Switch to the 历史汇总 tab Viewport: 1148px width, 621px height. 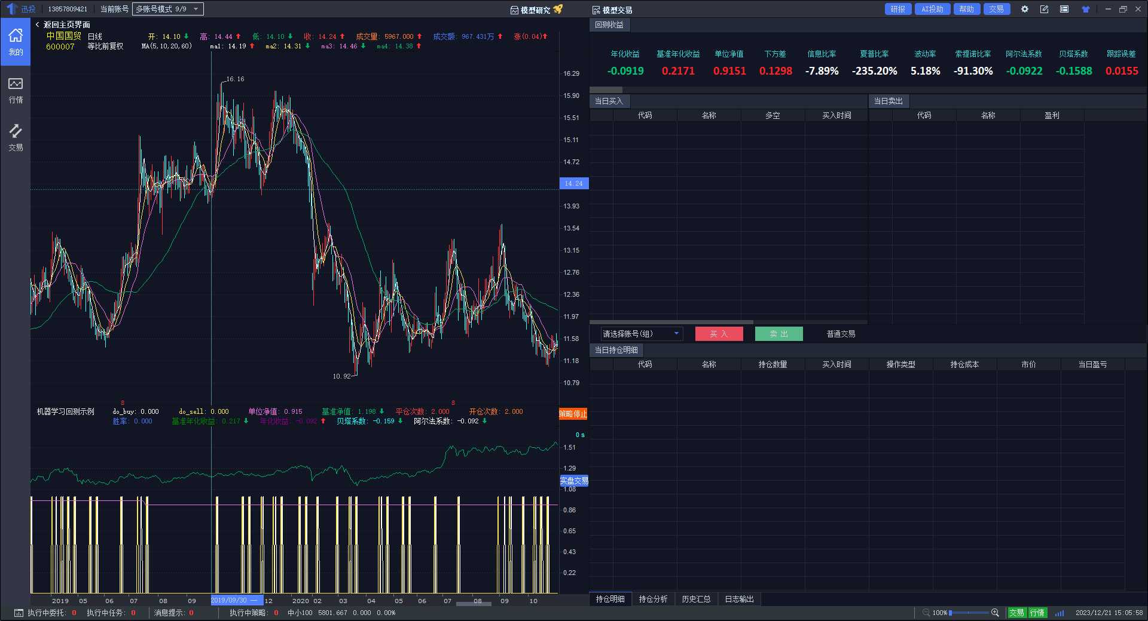click(x=696, y=599)
